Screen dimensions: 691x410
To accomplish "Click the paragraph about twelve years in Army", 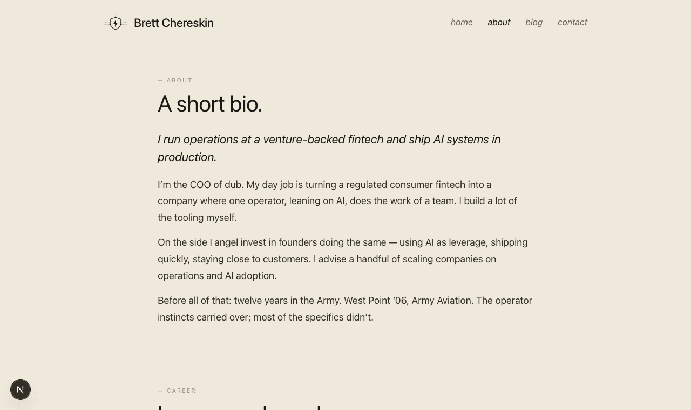I will pos(345,309).
